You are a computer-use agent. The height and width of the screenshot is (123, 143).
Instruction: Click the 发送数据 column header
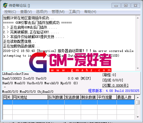73,97
